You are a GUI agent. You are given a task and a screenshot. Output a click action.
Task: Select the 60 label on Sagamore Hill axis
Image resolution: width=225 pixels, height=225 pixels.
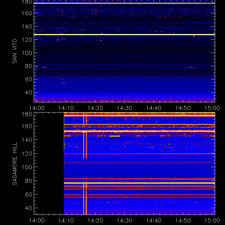point(28,194)
